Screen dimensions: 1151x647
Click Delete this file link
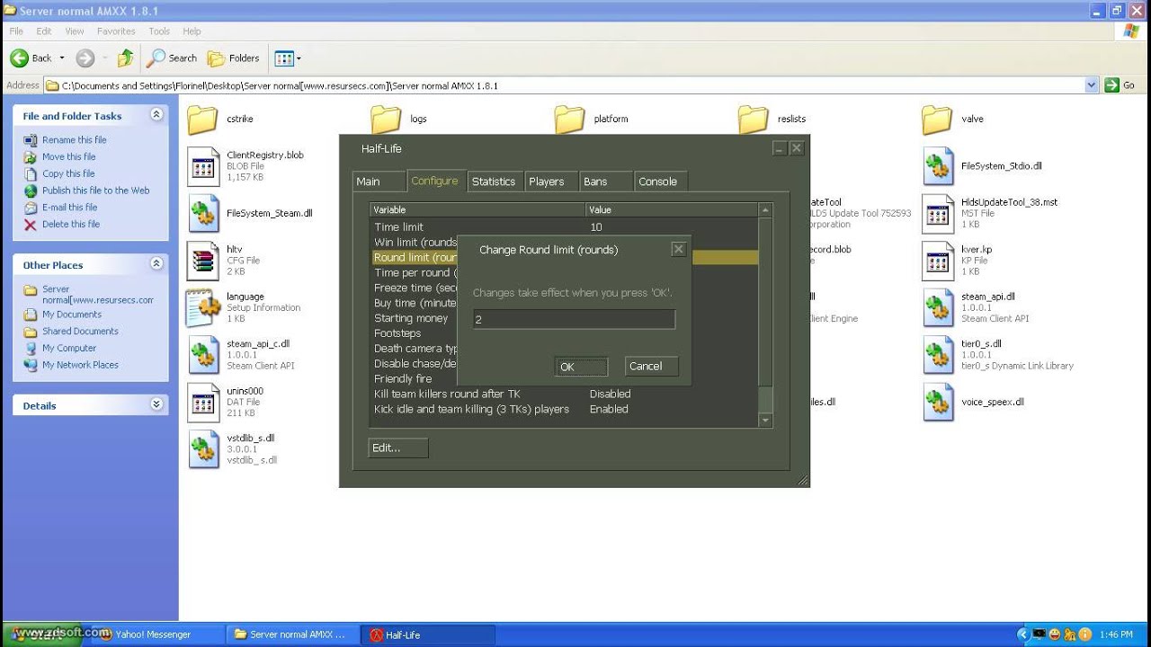click(x=71, y=225)
